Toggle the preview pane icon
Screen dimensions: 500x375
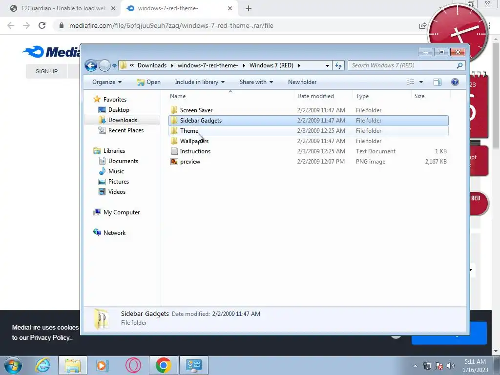click(437, 82)
